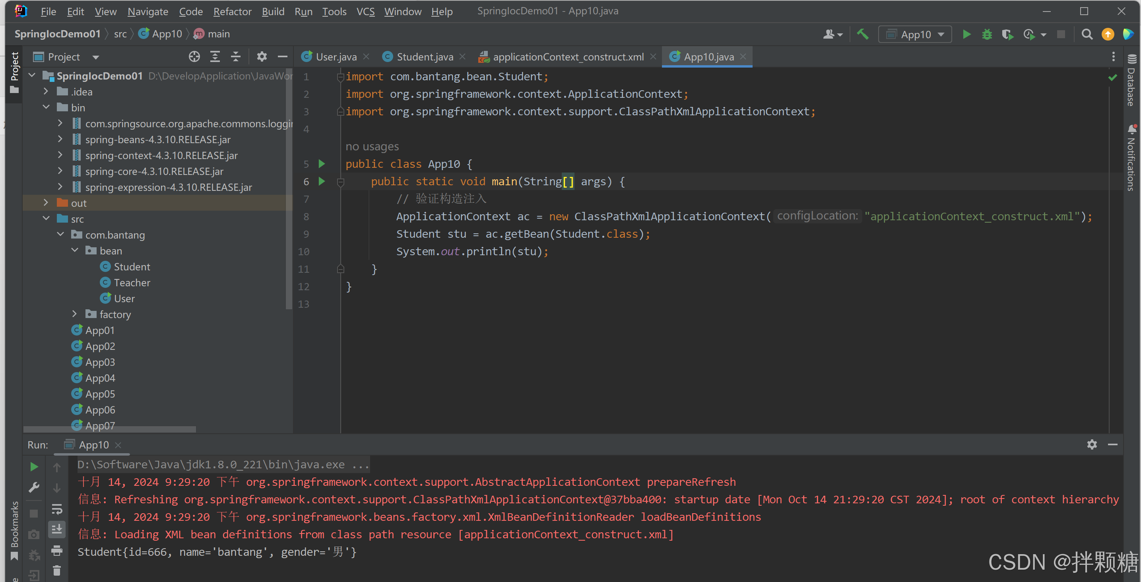Switch to applicationContext_construct.xml tab

pos(567,57)
